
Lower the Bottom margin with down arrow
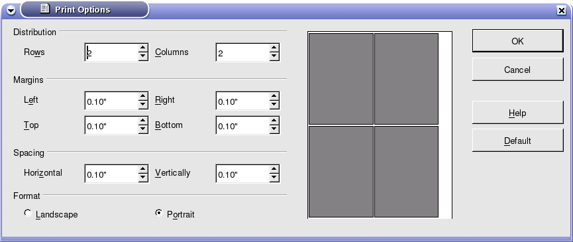(x=274, y=129)
